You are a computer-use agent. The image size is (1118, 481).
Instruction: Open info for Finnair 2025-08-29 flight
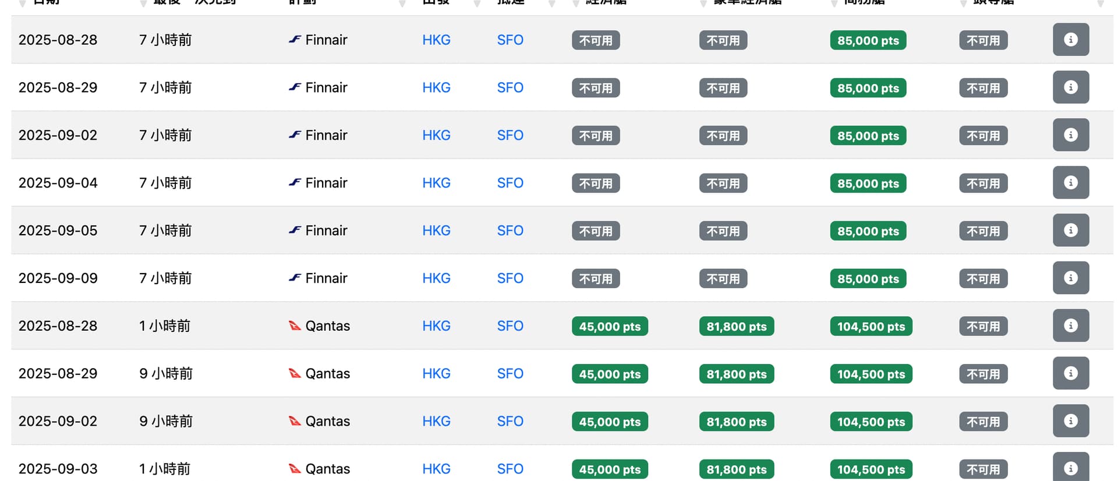(x=1070, y=87)
